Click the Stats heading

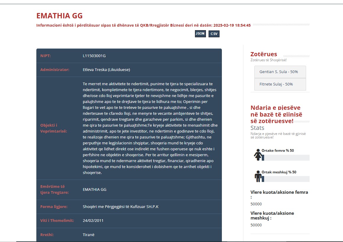pos(257,128)
